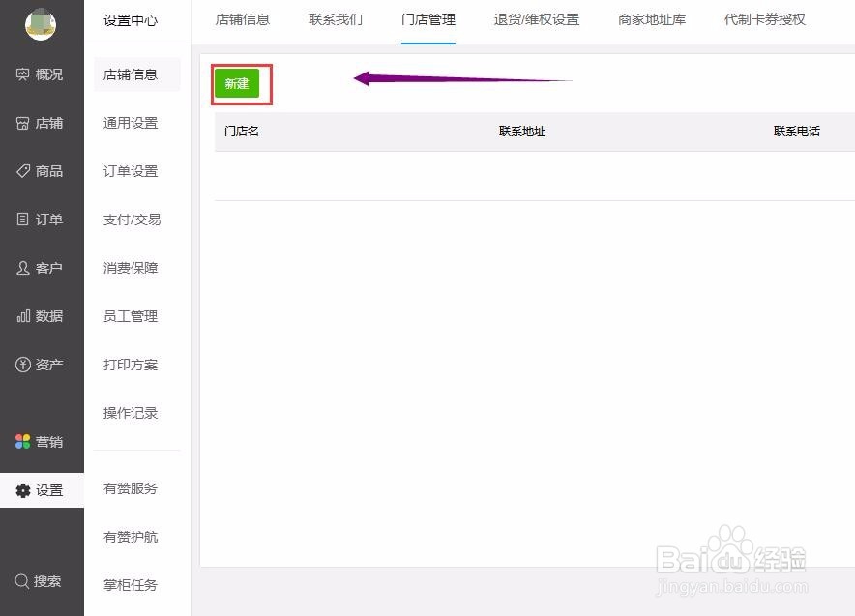Click the 门店名 column header

coord(242,131)
